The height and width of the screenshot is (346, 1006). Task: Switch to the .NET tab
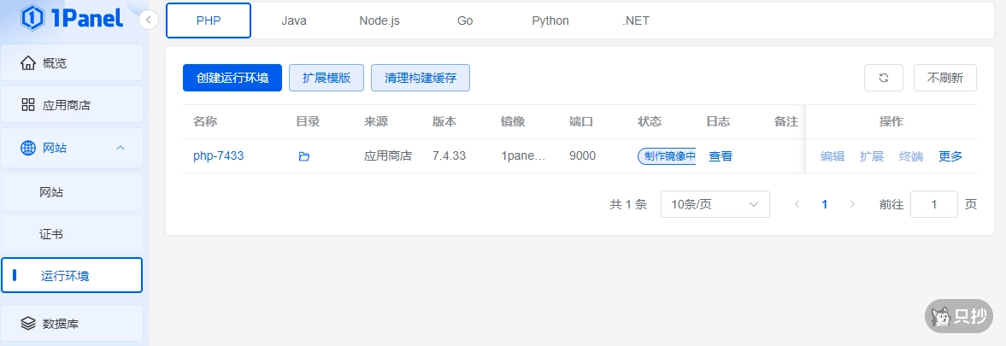[636, 21]
